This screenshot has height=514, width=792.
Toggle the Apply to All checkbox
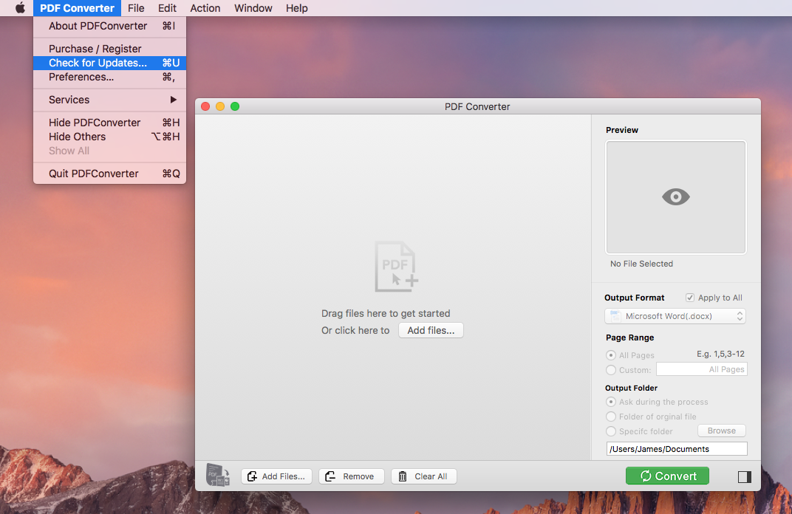(690, 298)
